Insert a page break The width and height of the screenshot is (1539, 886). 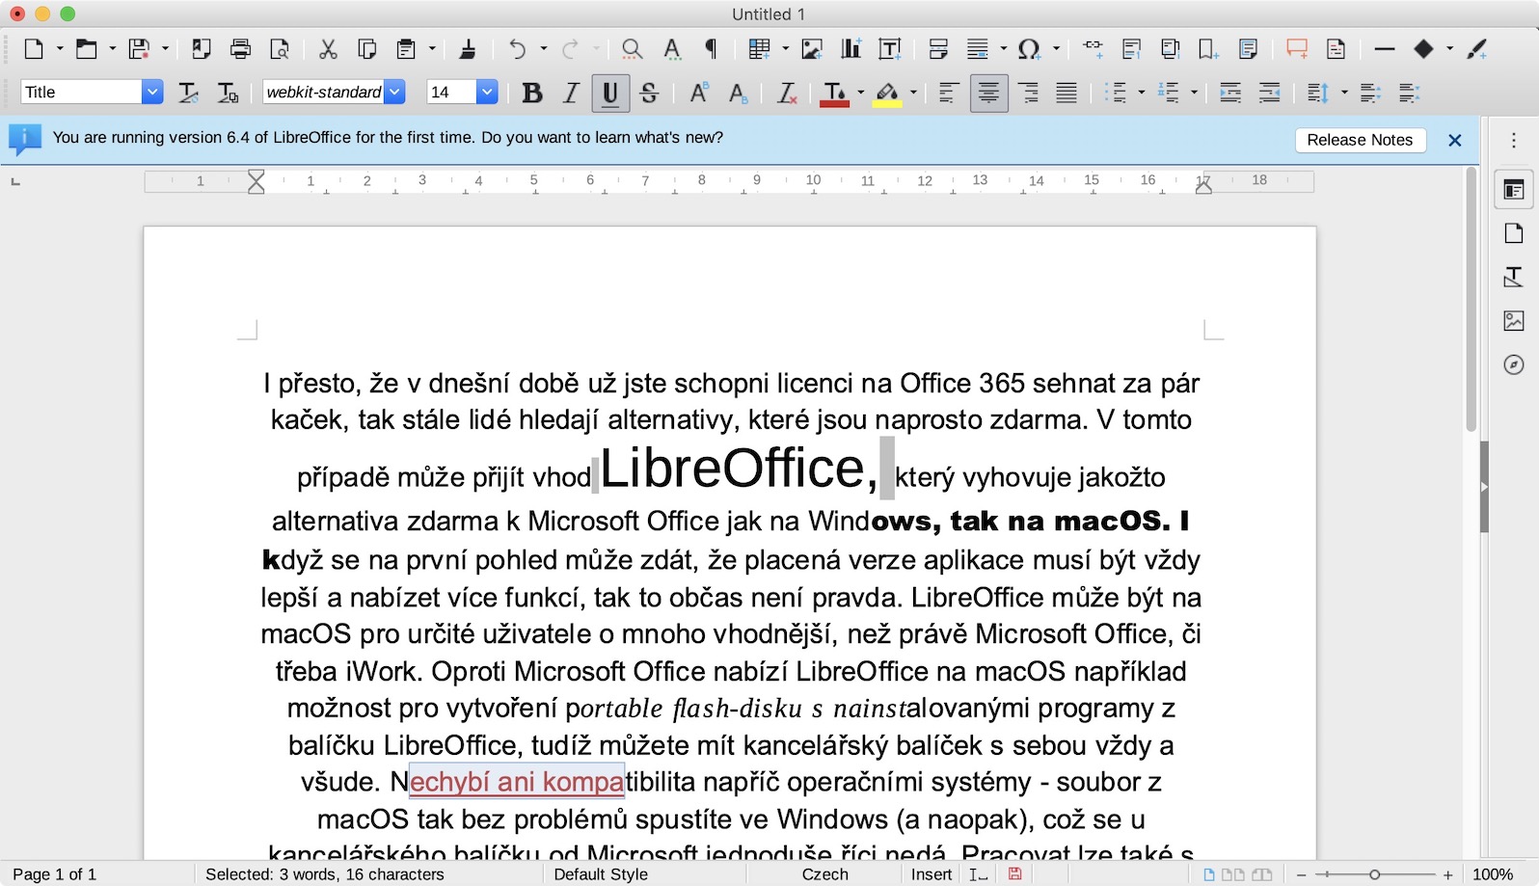[938, 49]
